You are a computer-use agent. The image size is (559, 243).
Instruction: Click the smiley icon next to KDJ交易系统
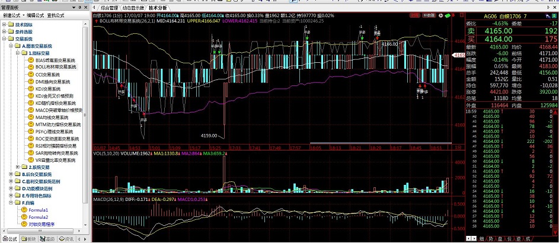tap(31, 89)
